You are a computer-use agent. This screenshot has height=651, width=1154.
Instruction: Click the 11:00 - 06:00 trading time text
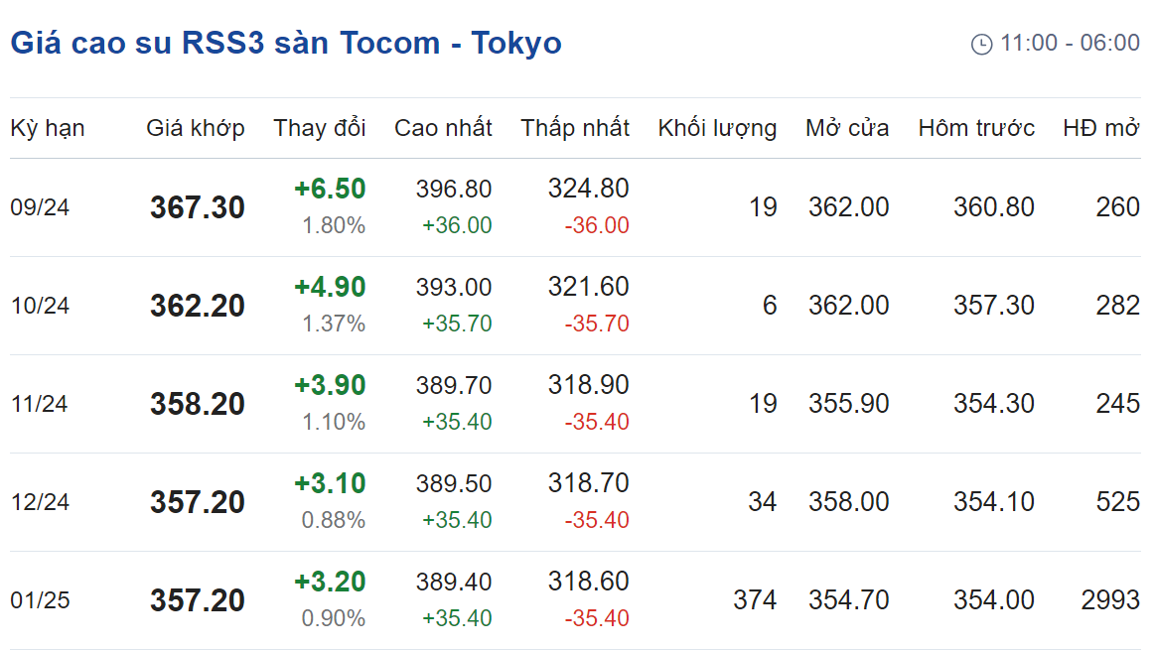point(1071,43)
